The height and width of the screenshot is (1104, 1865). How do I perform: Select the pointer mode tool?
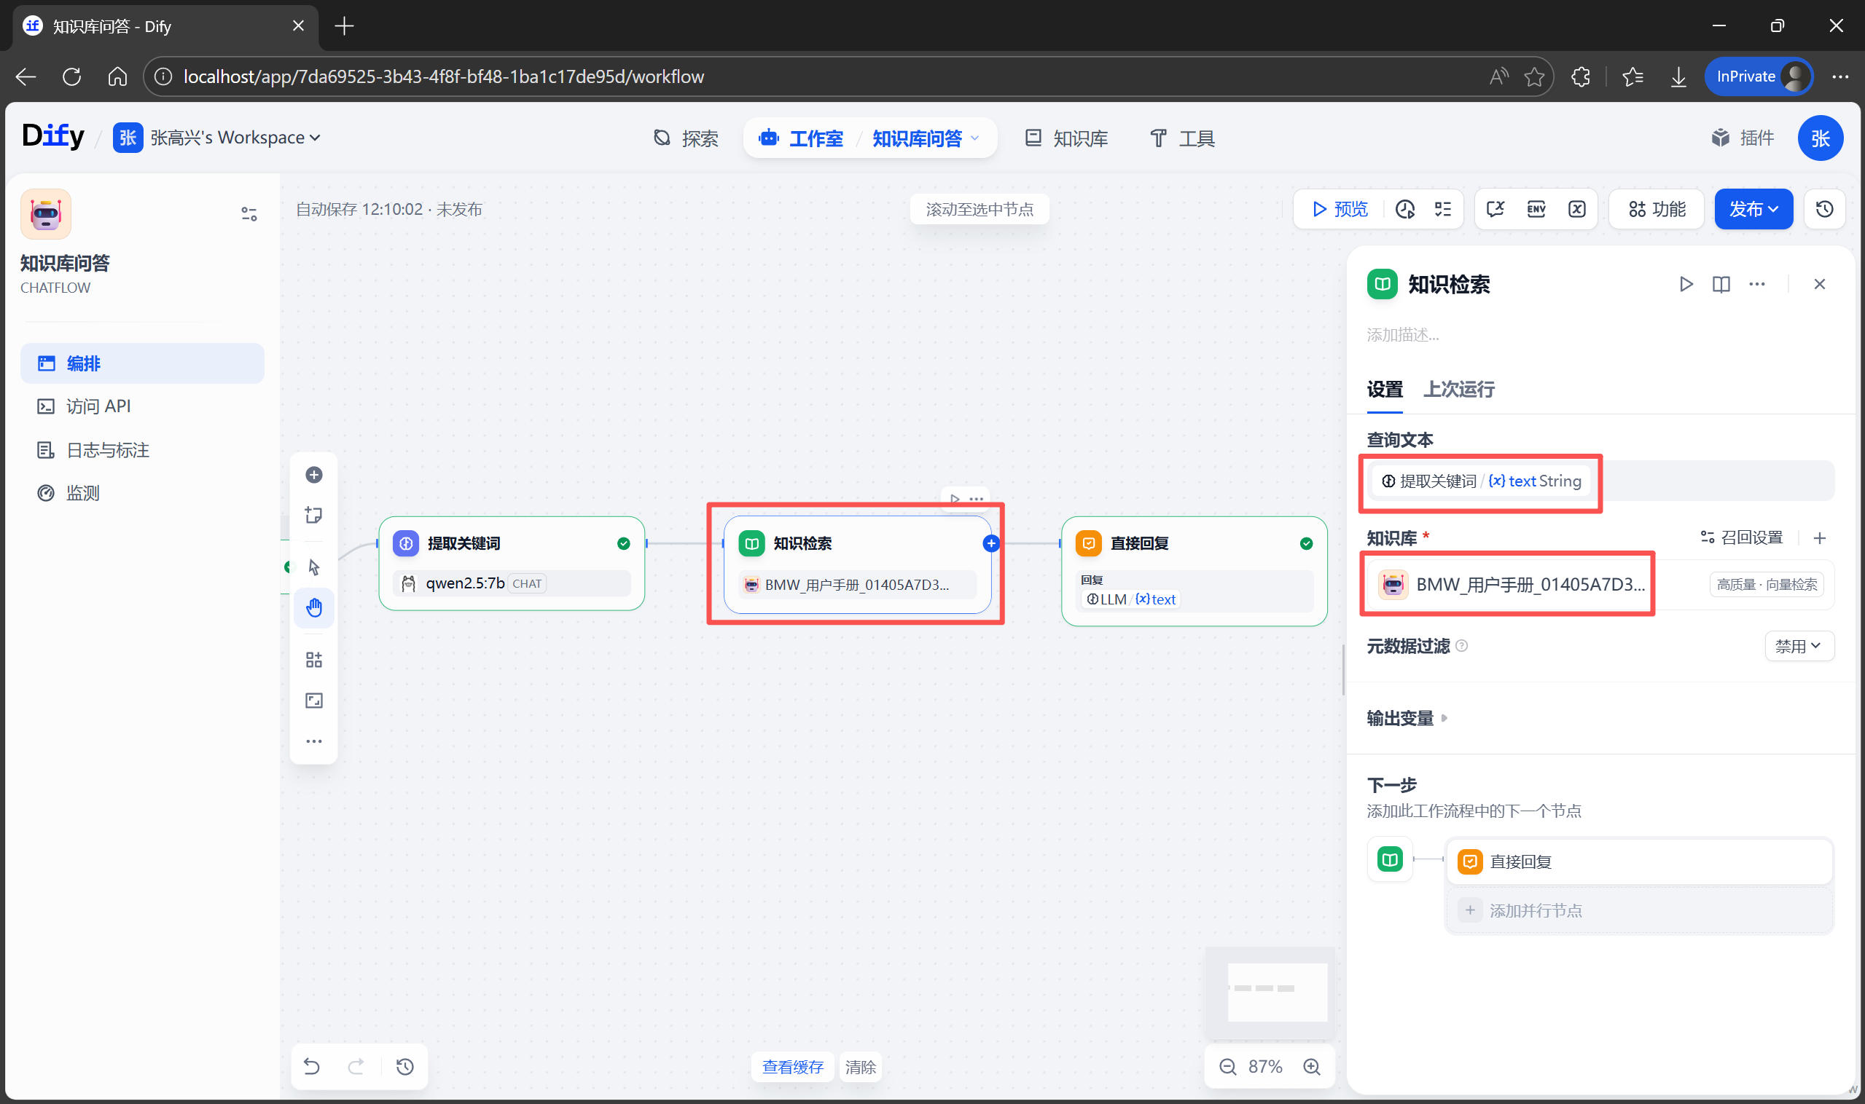pyautogui.click(x=313, y=567)
